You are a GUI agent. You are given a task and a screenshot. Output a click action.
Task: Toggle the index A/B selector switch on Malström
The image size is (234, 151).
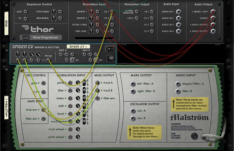pos(84,98)
